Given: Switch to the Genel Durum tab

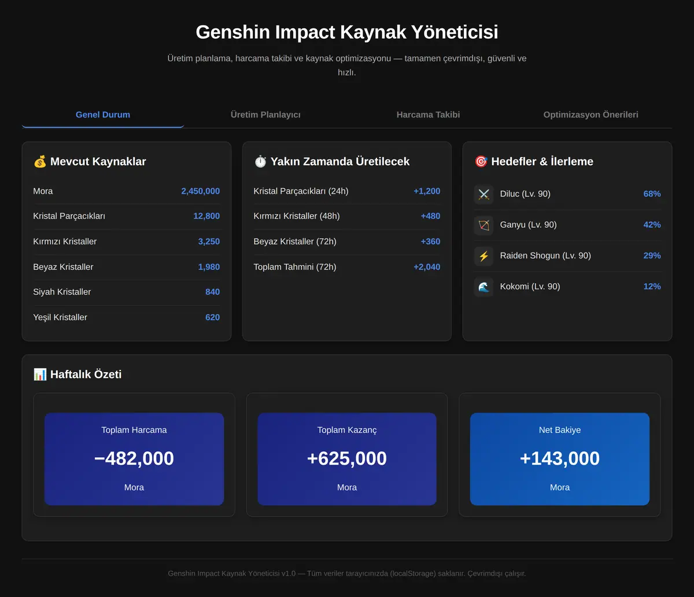Looking at the screenshot, I should click(103, 114).
